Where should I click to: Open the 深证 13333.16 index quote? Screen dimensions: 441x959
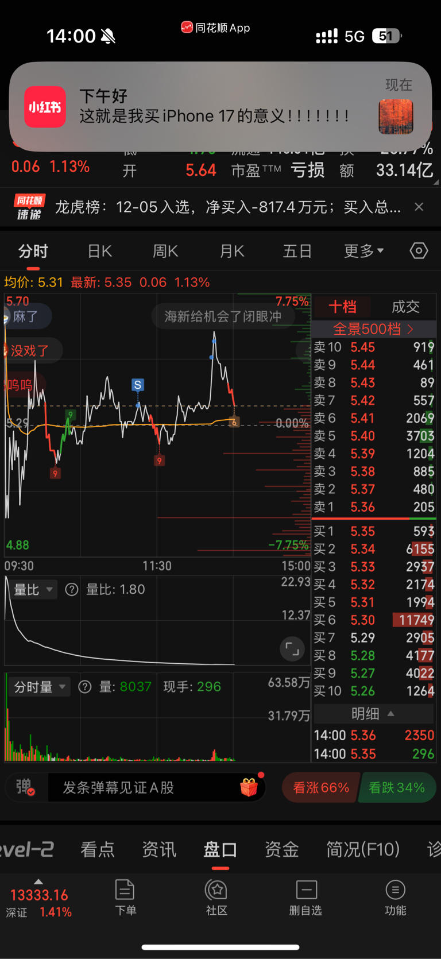pyautogui.click(x=39, y=903)
